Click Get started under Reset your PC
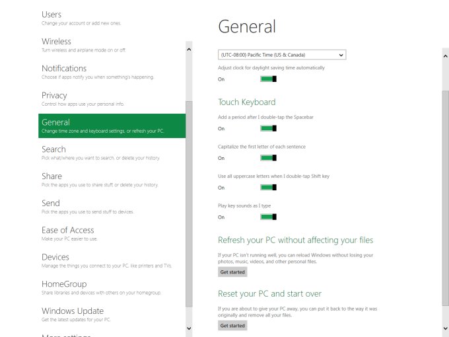This screenshot has width=449, height=337. tap(232, 326)
